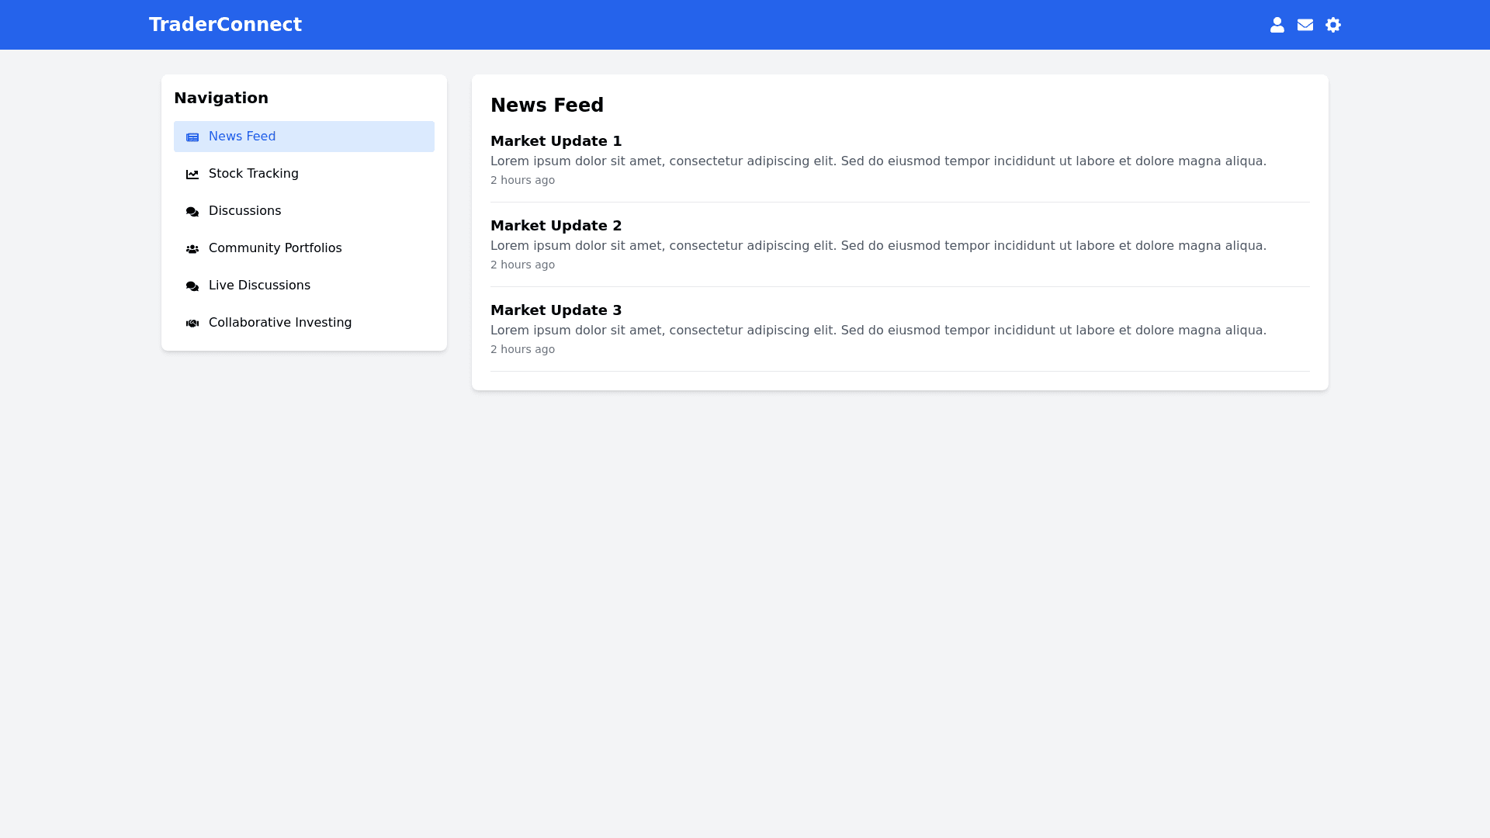Click the chat bubbles icon beside Discussions
The height and width of the screenshot is (838, 1490).
point(192,212)
